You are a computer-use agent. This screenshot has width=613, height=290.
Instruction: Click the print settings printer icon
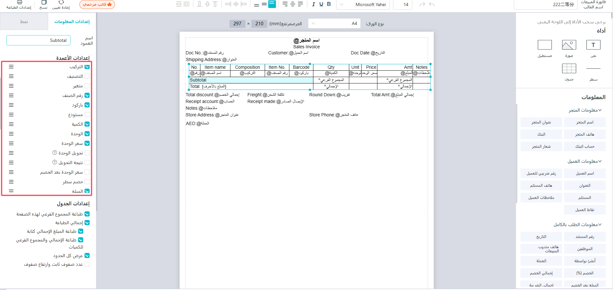tap(20, 3)
